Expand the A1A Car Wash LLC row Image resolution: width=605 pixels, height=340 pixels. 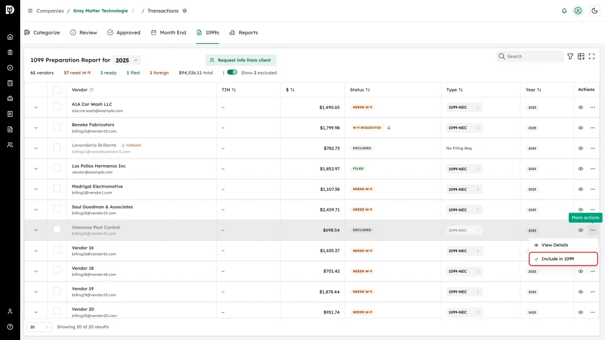point(36,107)
